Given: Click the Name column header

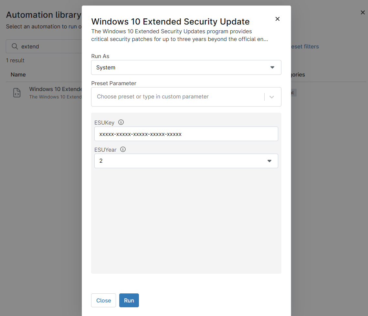Looking at the screenshot, I should [18, 75].
